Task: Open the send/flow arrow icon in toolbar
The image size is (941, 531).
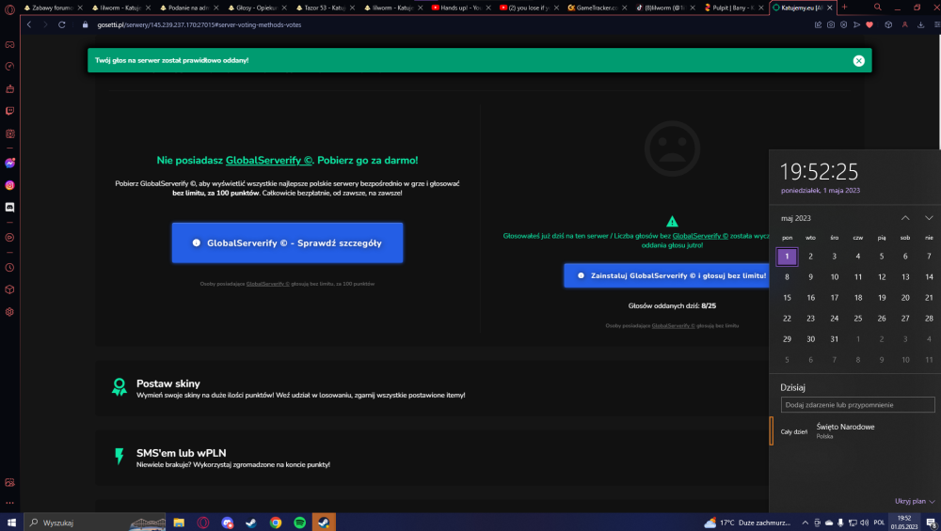Action: click(x=856, y=24)
